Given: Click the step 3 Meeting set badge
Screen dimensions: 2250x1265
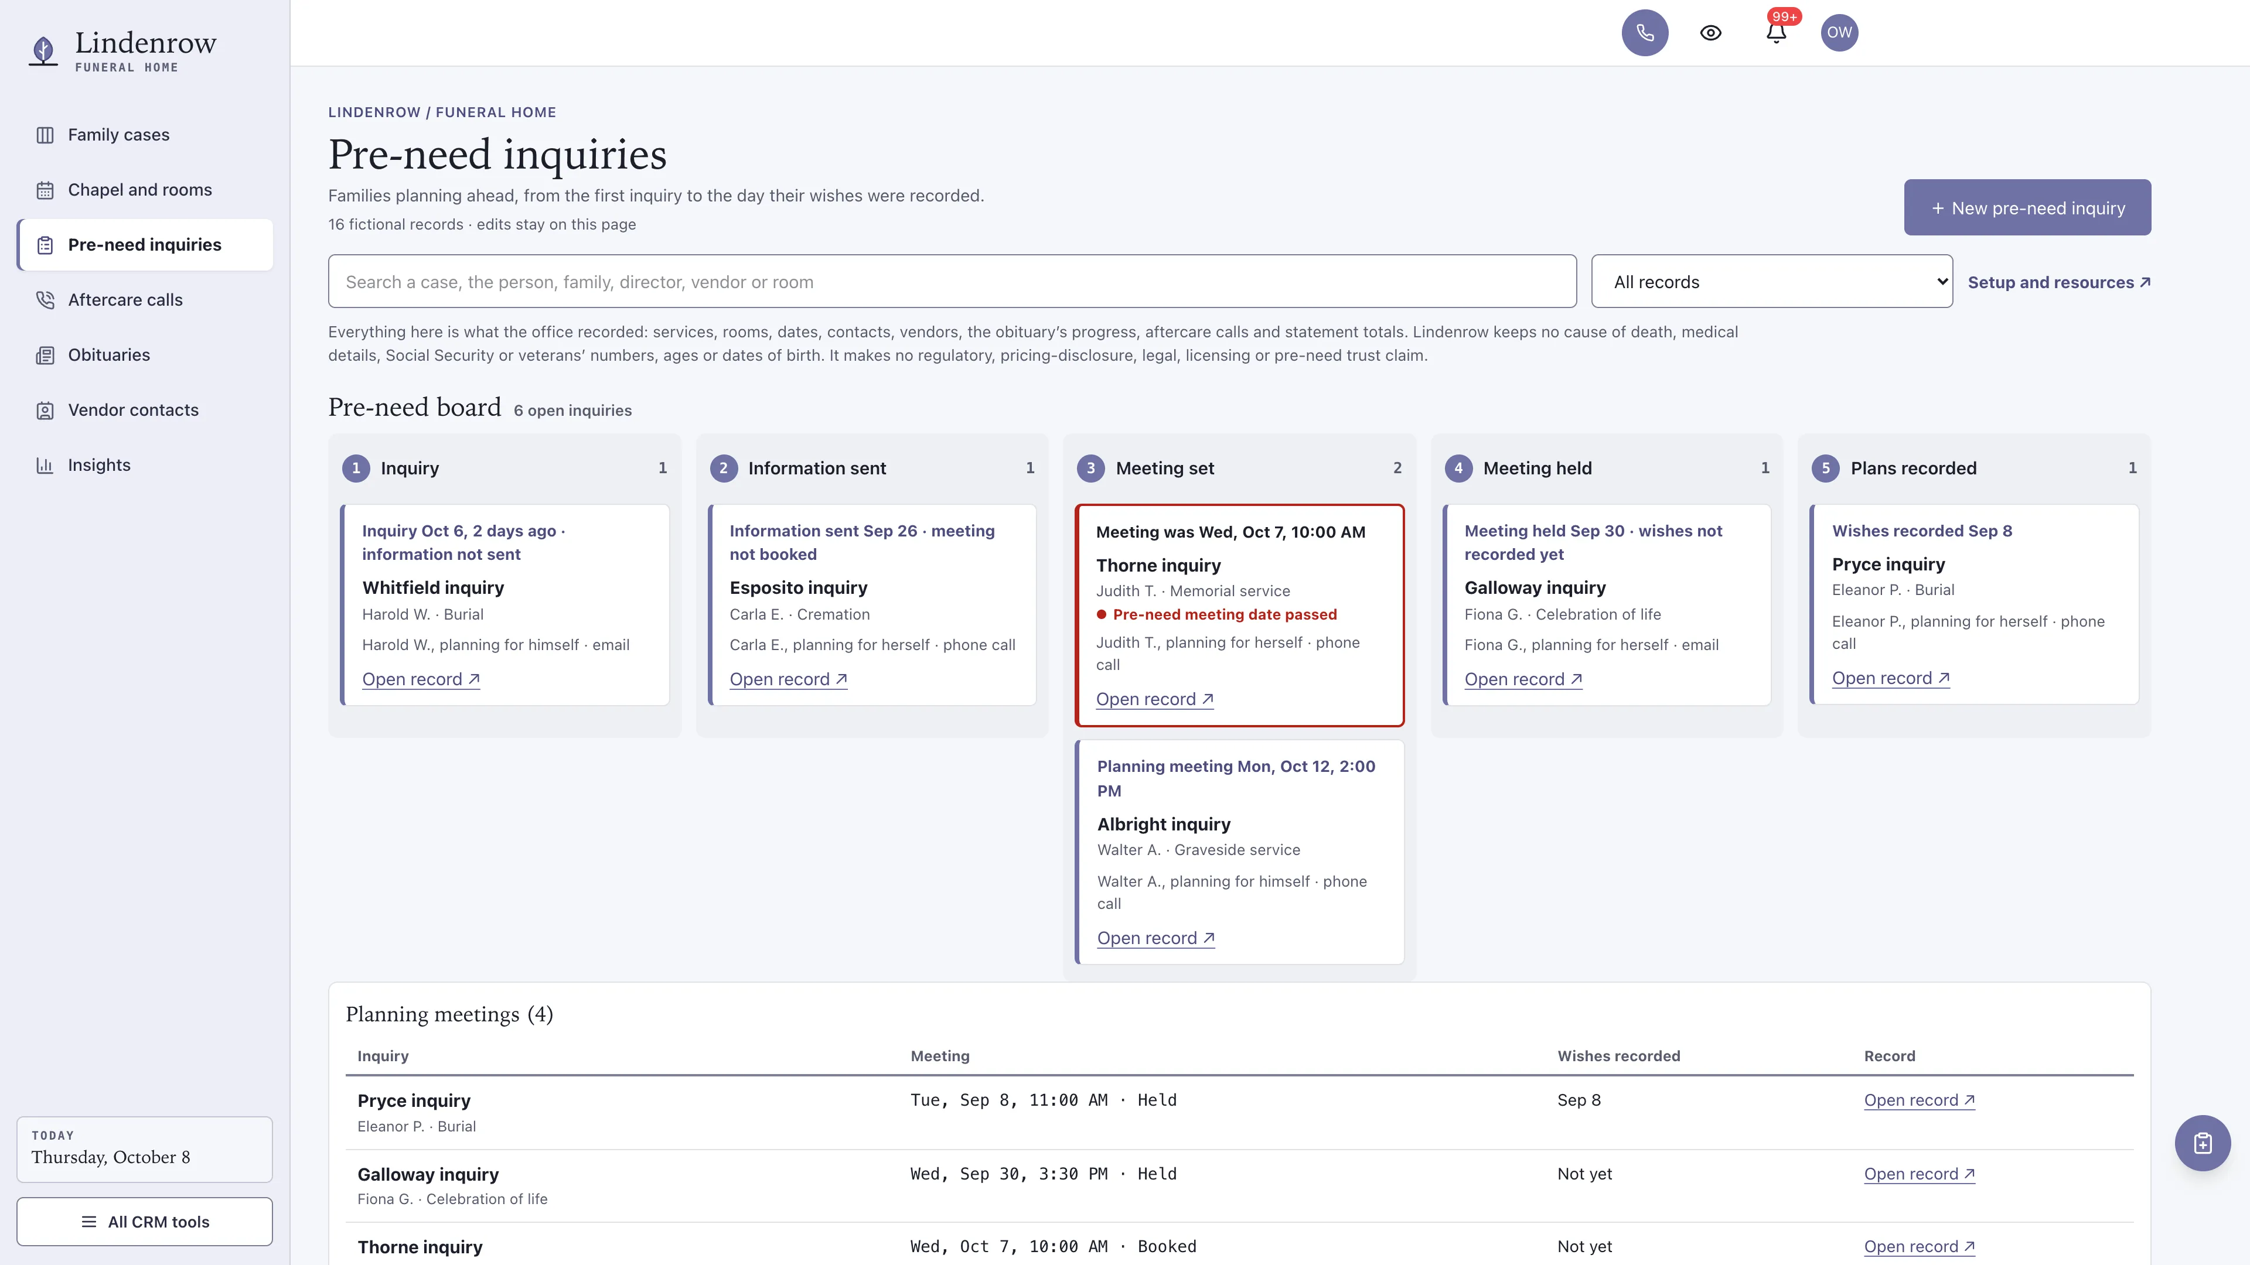Looking at the screenshot, I should click(x=1090, y=468).
